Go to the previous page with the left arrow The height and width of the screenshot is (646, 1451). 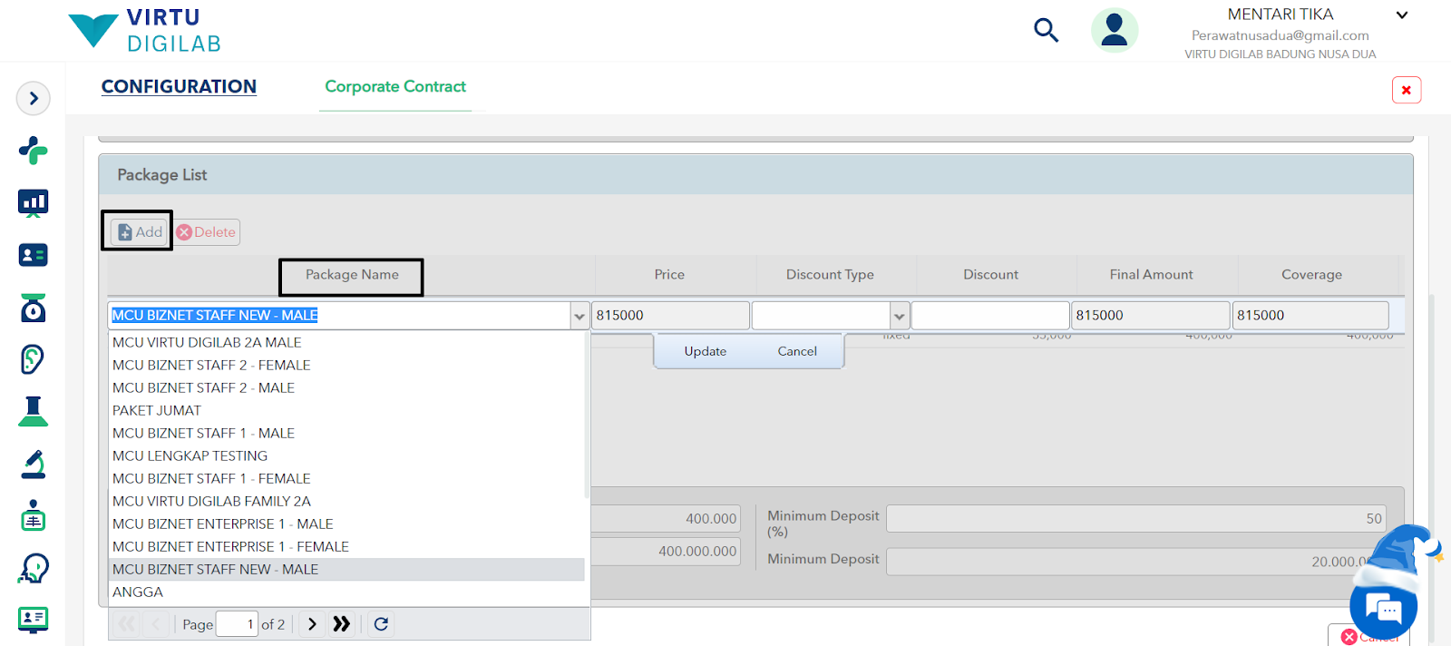[x=156, y=623]
